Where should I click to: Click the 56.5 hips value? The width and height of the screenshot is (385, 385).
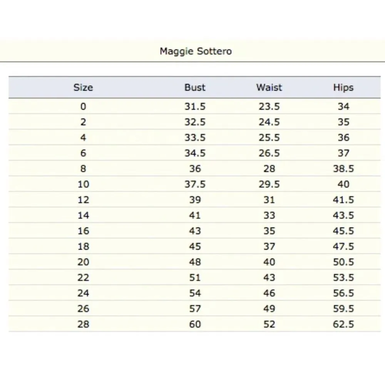[x=343, y=293]
